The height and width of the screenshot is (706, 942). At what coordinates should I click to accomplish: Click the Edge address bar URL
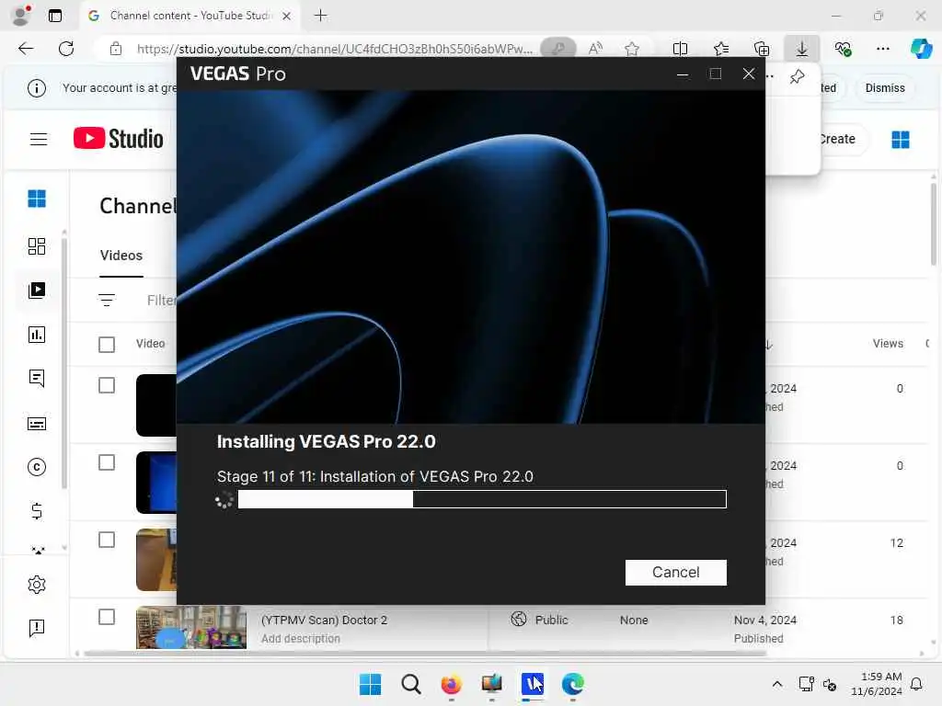pos(334,49)
